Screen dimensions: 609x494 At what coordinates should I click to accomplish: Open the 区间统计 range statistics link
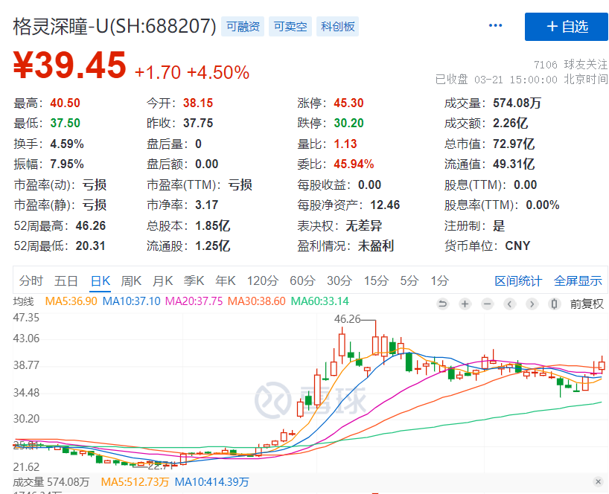(x=518, y=280)
